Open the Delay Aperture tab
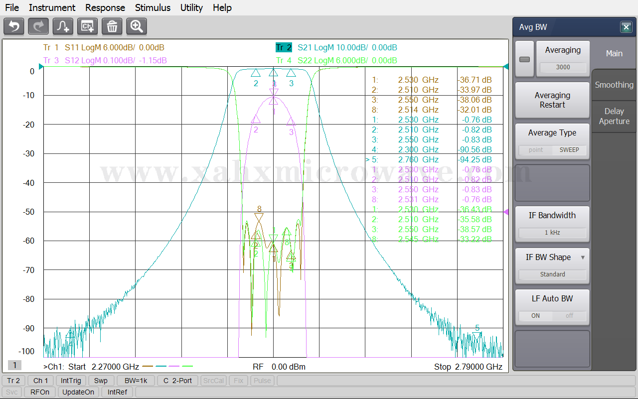Viewport: 638px width, 399px height. tap(614, 116)
